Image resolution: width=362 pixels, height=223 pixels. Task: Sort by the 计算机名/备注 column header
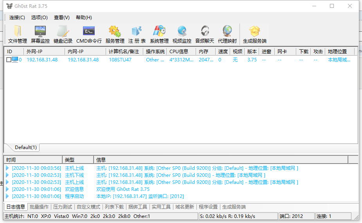click(125, 52)
